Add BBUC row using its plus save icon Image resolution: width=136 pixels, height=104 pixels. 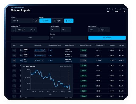pos(14,55)
